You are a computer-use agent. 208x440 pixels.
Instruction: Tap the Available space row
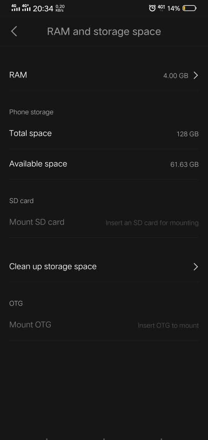click(x=104, y=164)
